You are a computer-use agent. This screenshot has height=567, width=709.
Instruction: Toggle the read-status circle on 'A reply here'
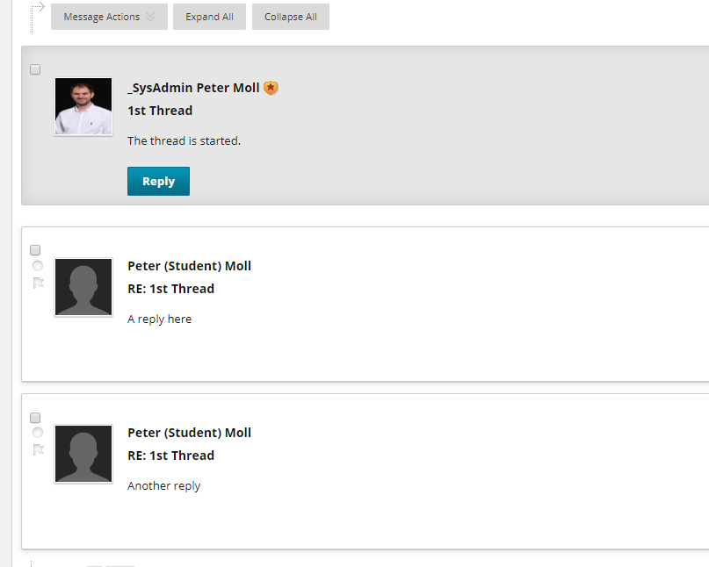tap(38, 266)
